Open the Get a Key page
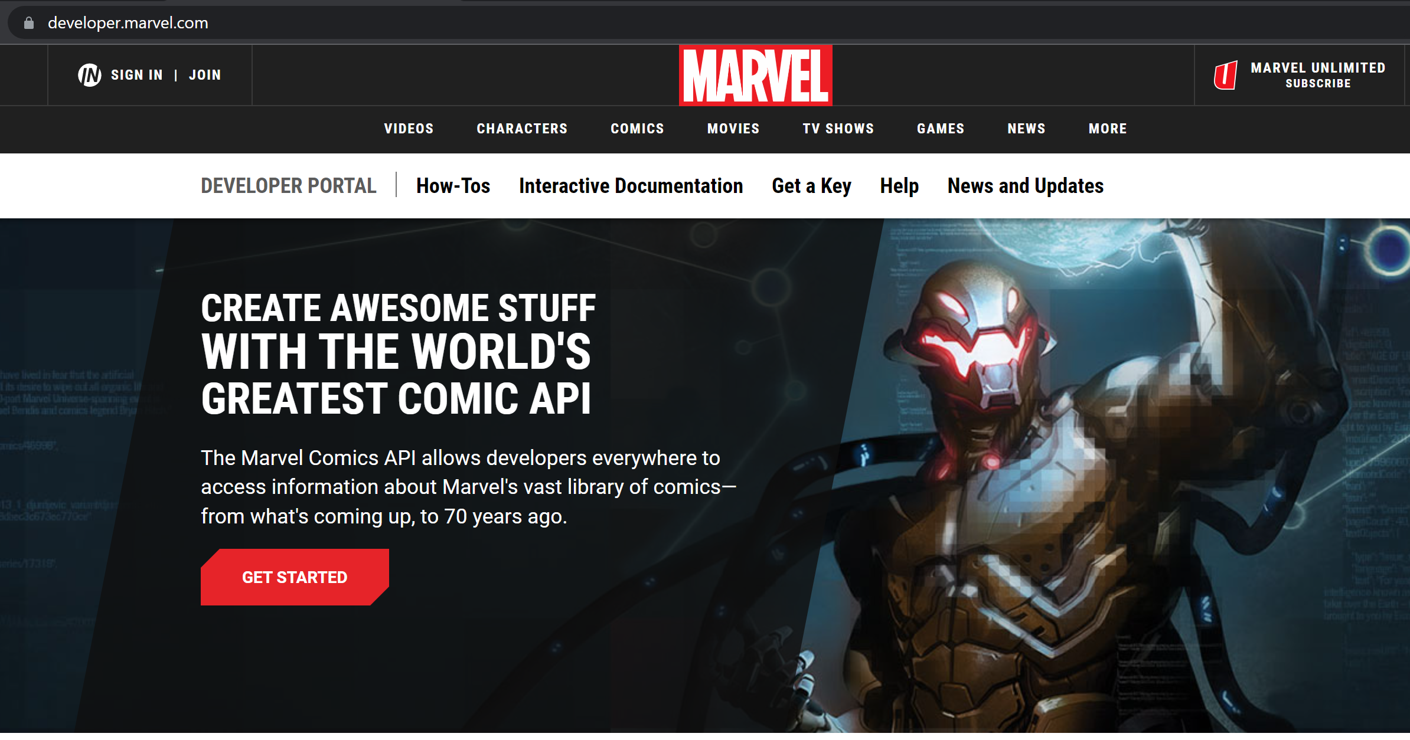This screenshot has width=1410, height=740. coord(811,186)
